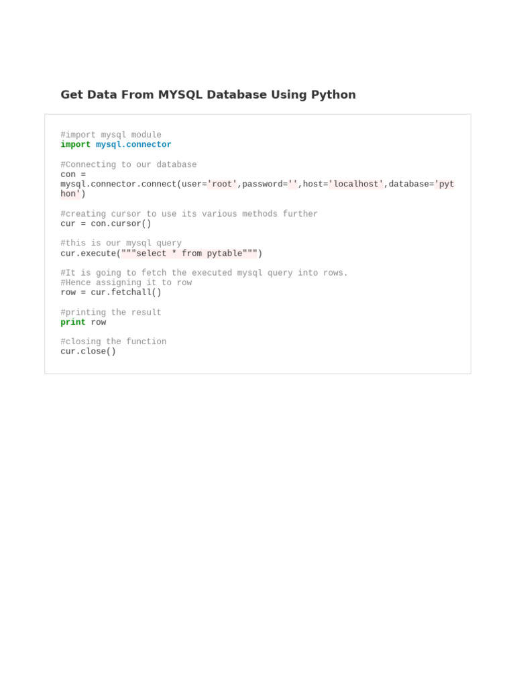Click the '#Hence assigning it to row' comment

pyautogui.click(x=126, y=282)
